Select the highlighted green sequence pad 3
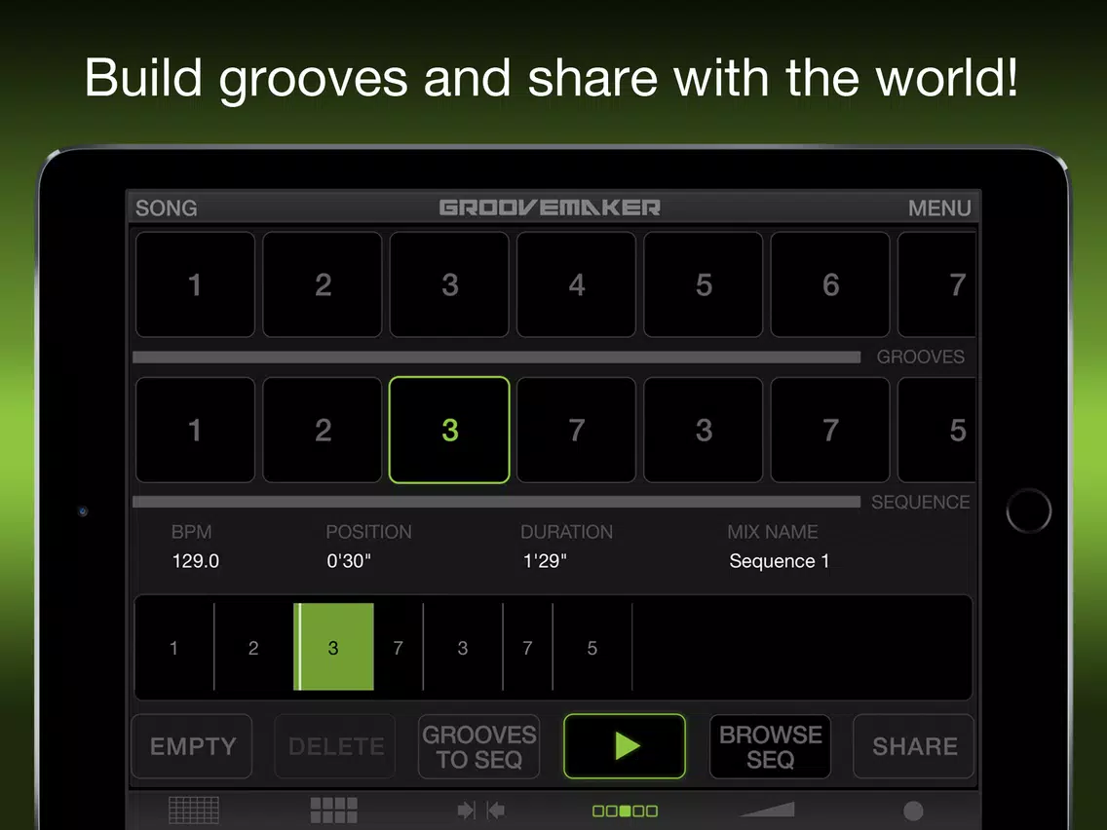Viewport: 1107px width, 830px height. coord(450,430)
